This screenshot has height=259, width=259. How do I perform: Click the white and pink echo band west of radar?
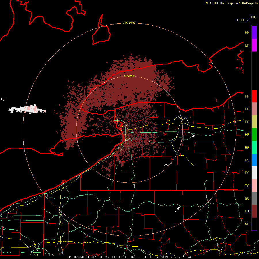(x=27, y=109)
